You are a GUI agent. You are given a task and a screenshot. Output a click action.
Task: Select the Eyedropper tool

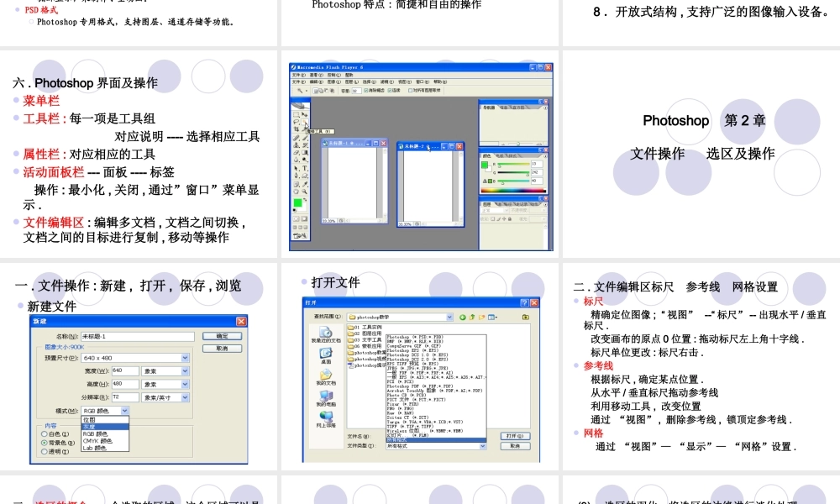coord(305,184)
